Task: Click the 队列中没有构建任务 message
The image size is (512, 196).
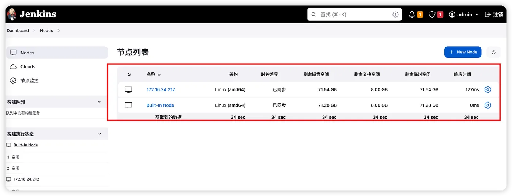Action: [23, 113]
